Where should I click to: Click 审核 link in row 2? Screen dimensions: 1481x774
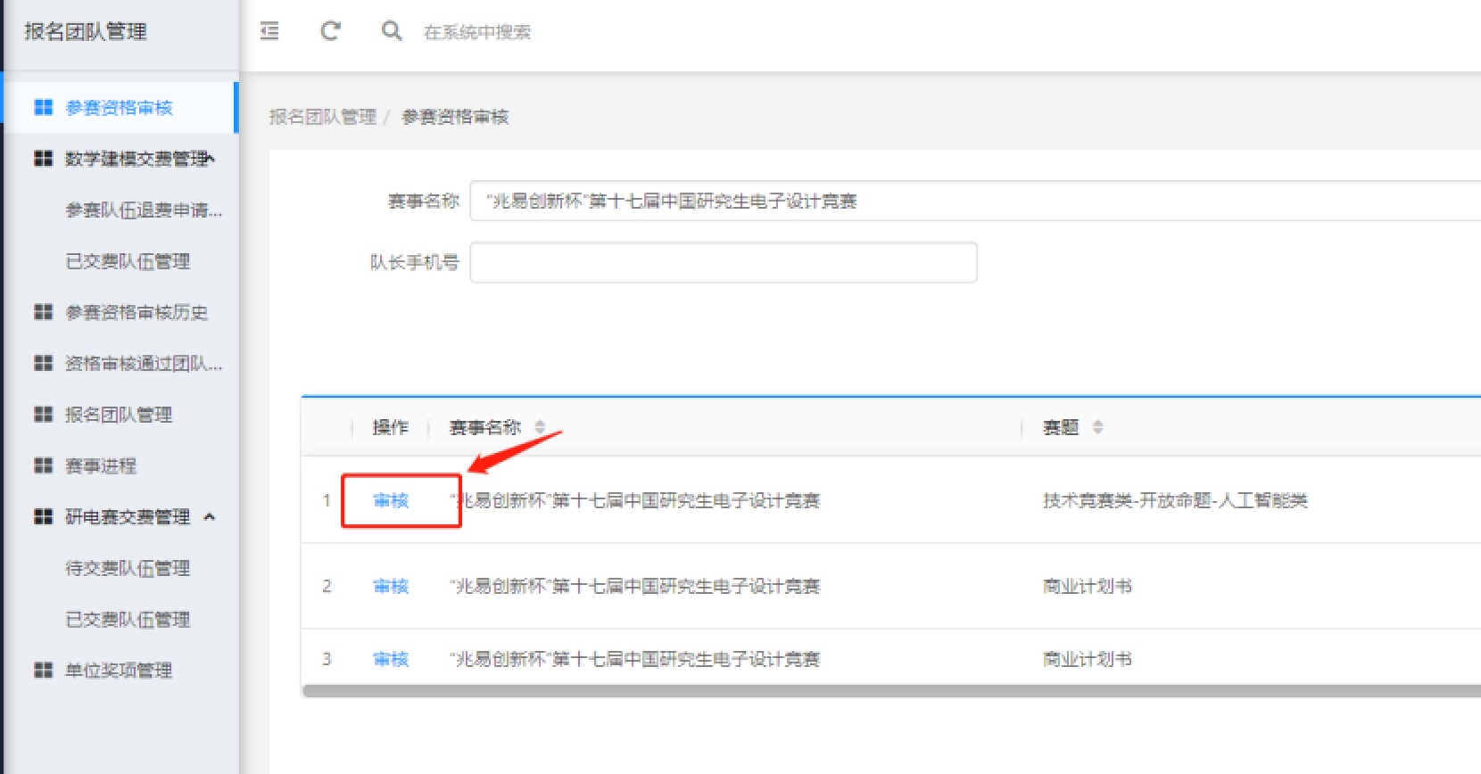(x=391, y=587)
